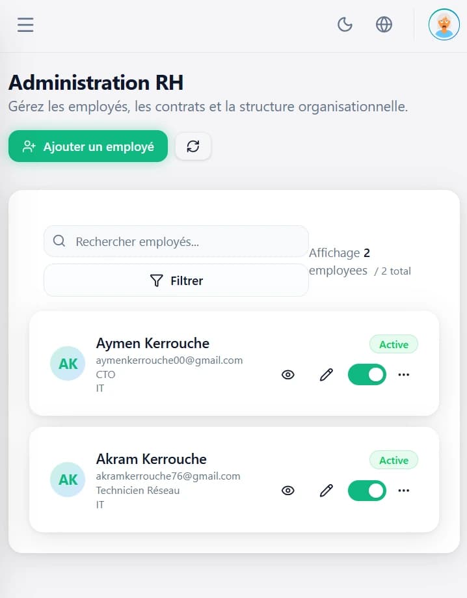Viewport: 467px width, 598px height.
Task: Disable Aymen Kerrouche's active status toggle
Action: coord(367,375)
